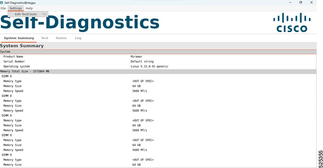Image resolution: width=323 pixels, height=168 pixels.
Task: Minimize the Self-Diagnostics window
Action: 290,3
